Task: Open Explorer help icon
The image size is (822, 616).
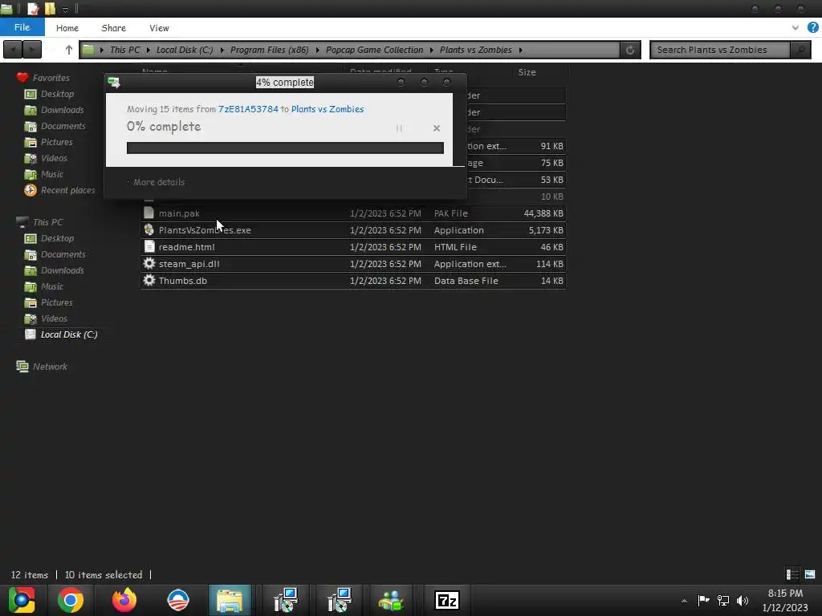Action: click(812, 28)
